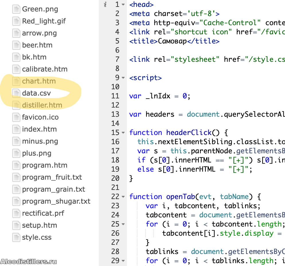Viewport: 285px width, 266px height.
Task: Click 'var i, tabcontent, tablinks;' code
Action: (x=203, y=206)
